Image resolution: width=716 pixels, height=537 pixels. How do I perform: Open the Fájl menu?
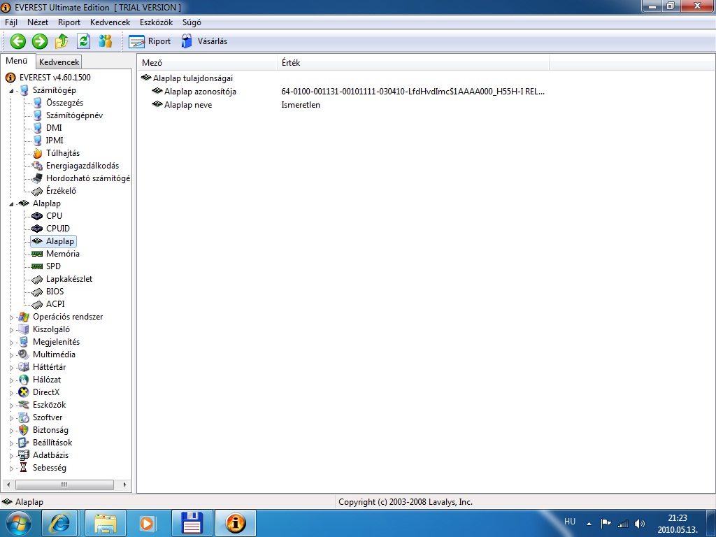11,22
